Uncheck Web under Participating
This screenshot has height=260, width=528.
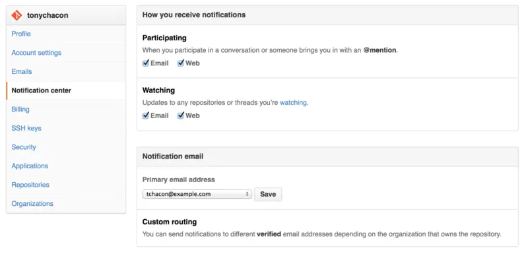click(x=180, y=63)
